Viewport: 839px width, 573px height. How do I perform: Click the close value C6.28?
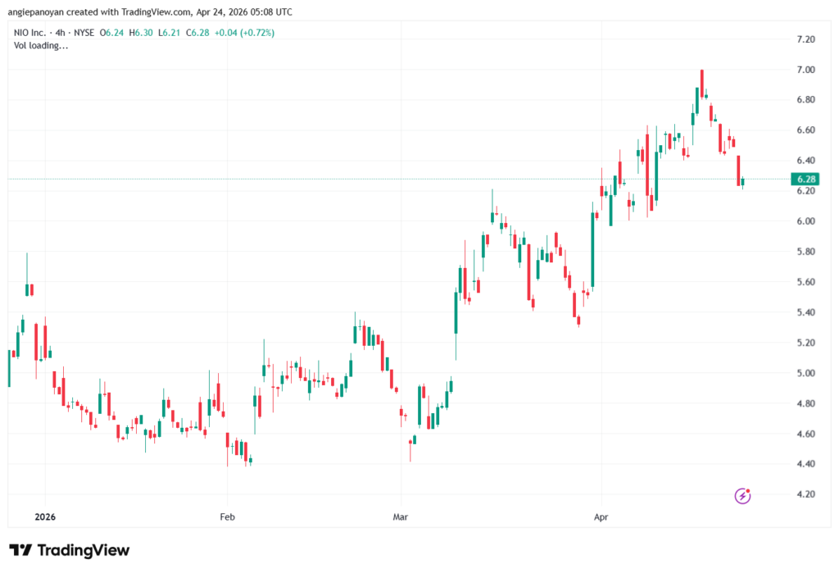click(x=197, y=33)
